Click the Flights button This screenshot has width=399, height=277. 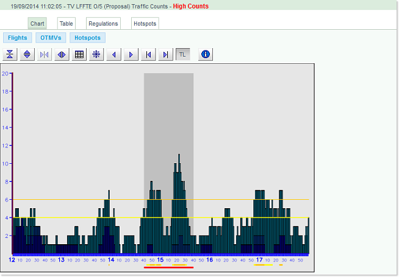tap(17, 38)
